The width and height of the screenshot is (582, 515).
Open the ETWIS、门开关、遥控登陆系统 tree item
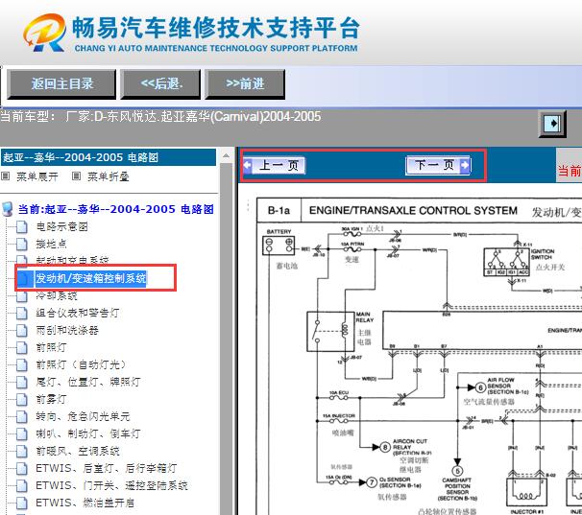coord(111,485)
